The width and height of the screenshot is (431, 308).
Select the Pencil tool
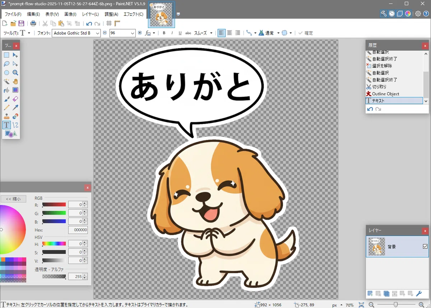pyautogui.click(x=6, y=108)
